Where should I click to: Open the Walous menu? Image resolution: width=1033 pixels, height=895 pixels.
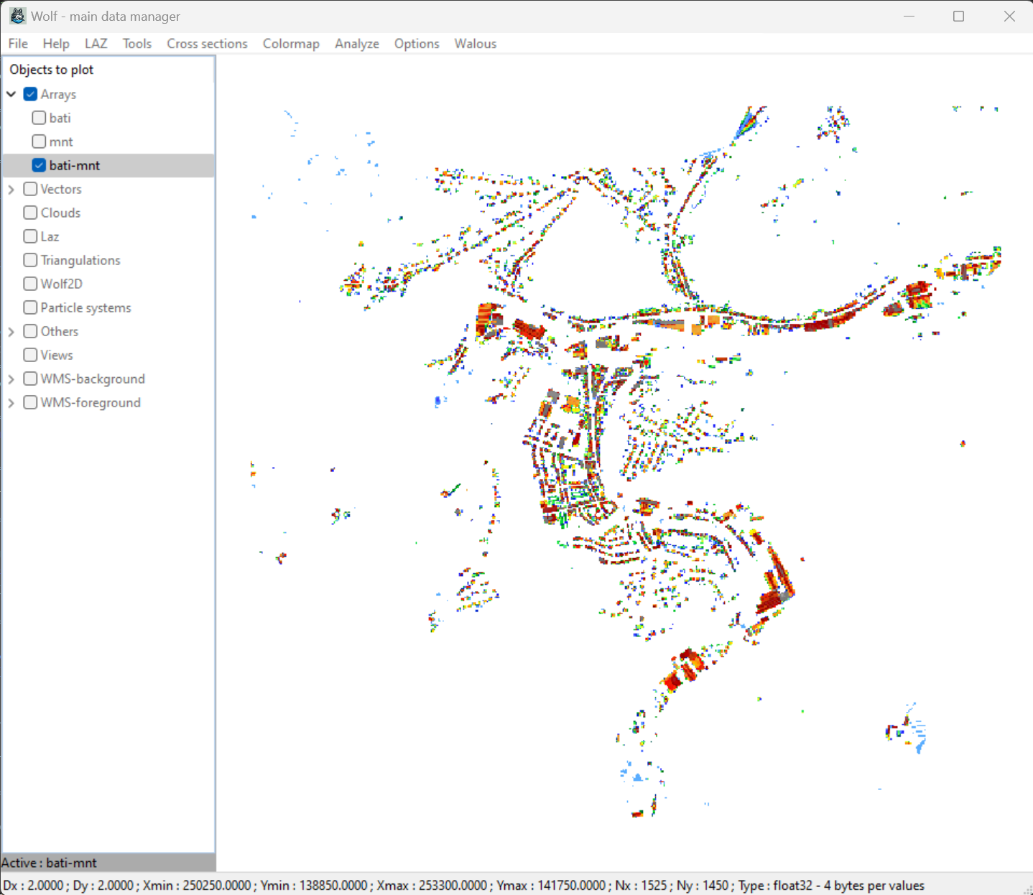pos(475,44)
